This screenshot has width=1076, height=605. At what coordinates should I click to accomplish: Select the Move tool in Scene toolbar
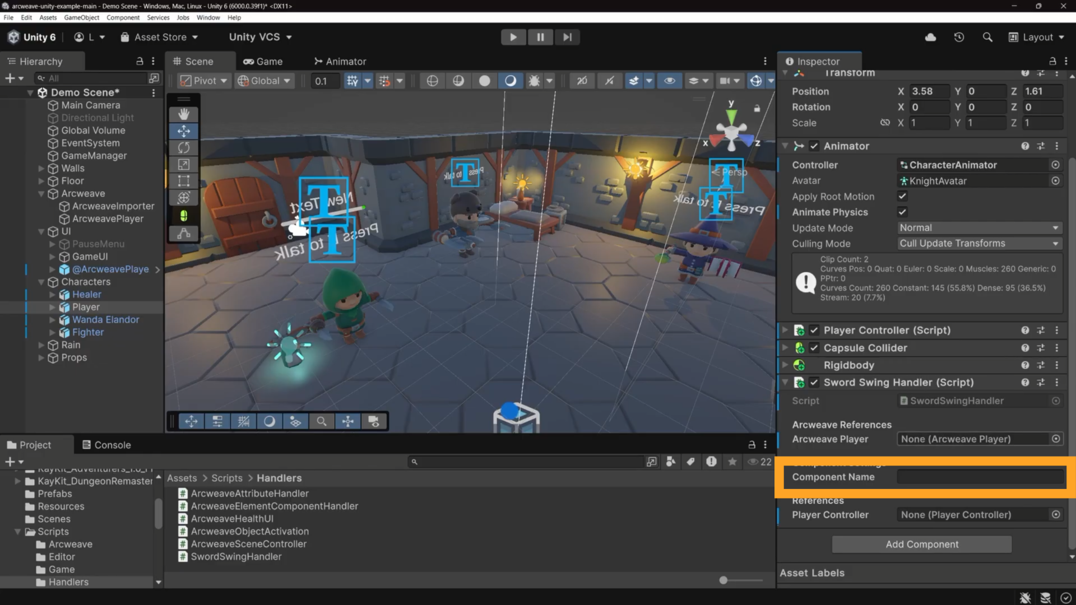pyautogui.click(x=184, y=131)
